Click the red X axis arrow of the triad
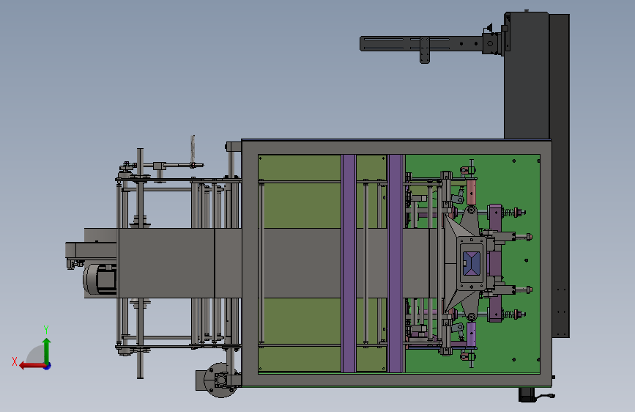Viewport: 635px width, 412px height. coord(32,366)
